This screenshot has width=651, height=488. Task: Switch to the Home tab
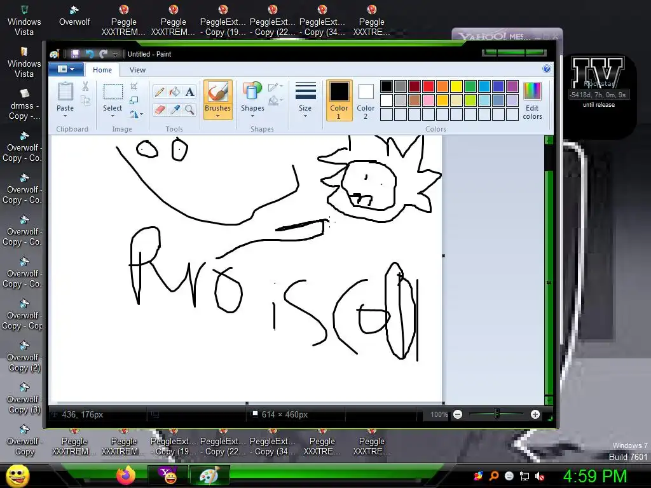point(102,70)
